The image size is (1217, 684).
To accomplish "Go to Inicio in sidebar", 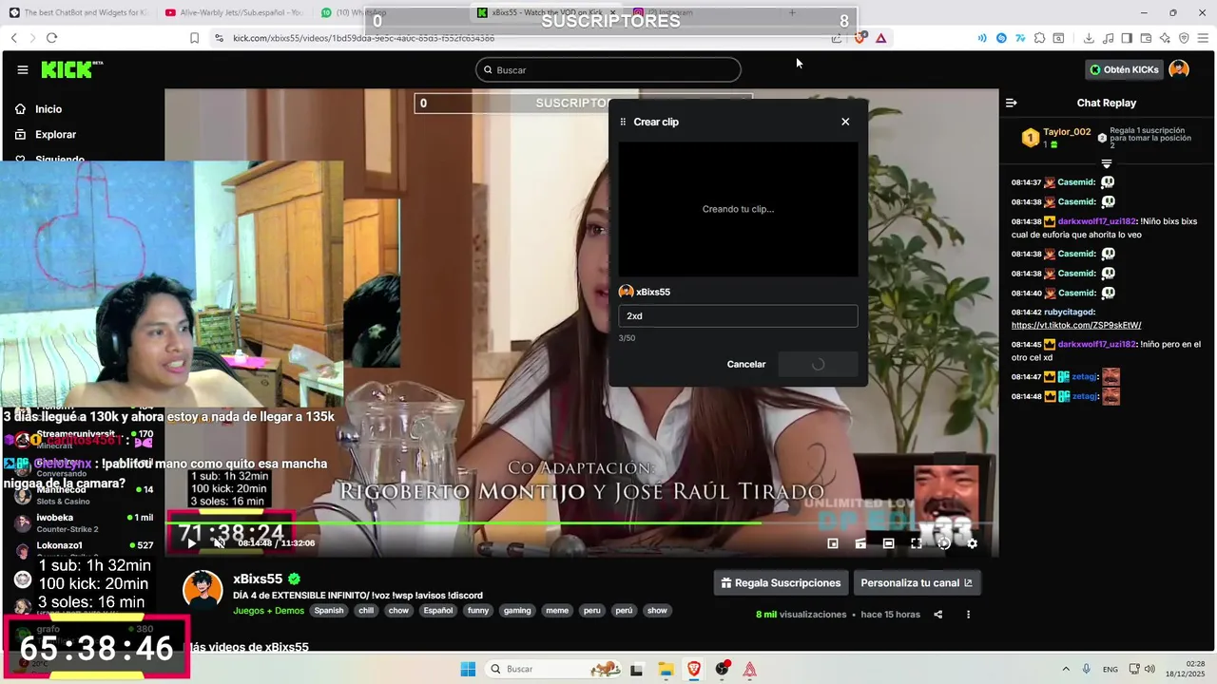I will coord(38,109).
